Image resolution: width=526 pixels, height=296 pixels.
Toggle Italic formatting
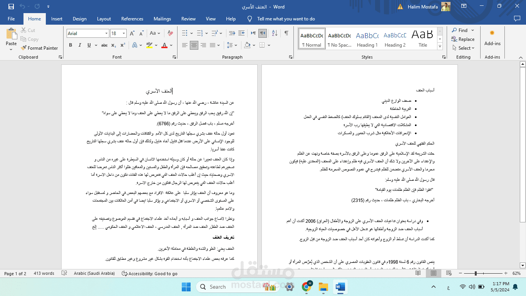[x=80, y=45]
